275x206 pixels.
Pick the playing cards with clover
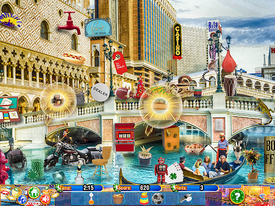174,173
